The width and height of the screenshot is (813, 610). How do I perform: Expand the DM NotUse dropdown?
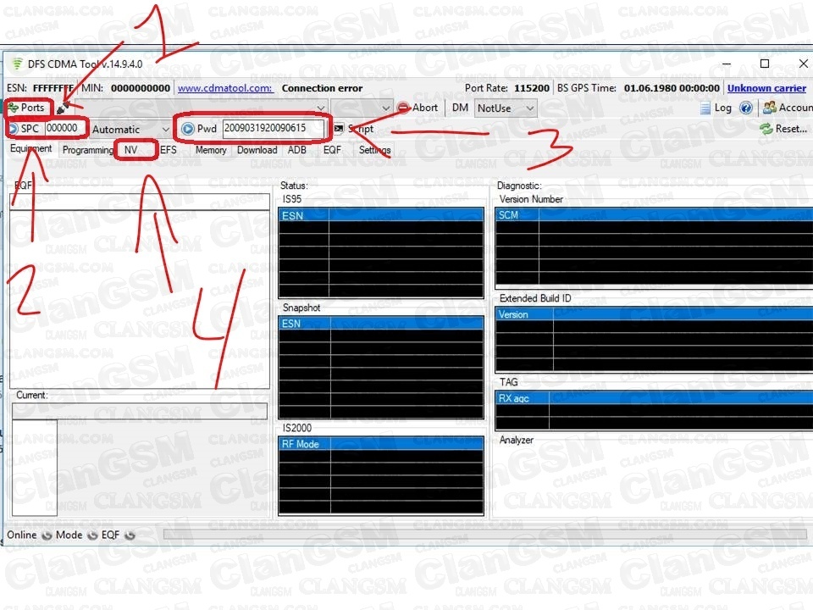506,108
